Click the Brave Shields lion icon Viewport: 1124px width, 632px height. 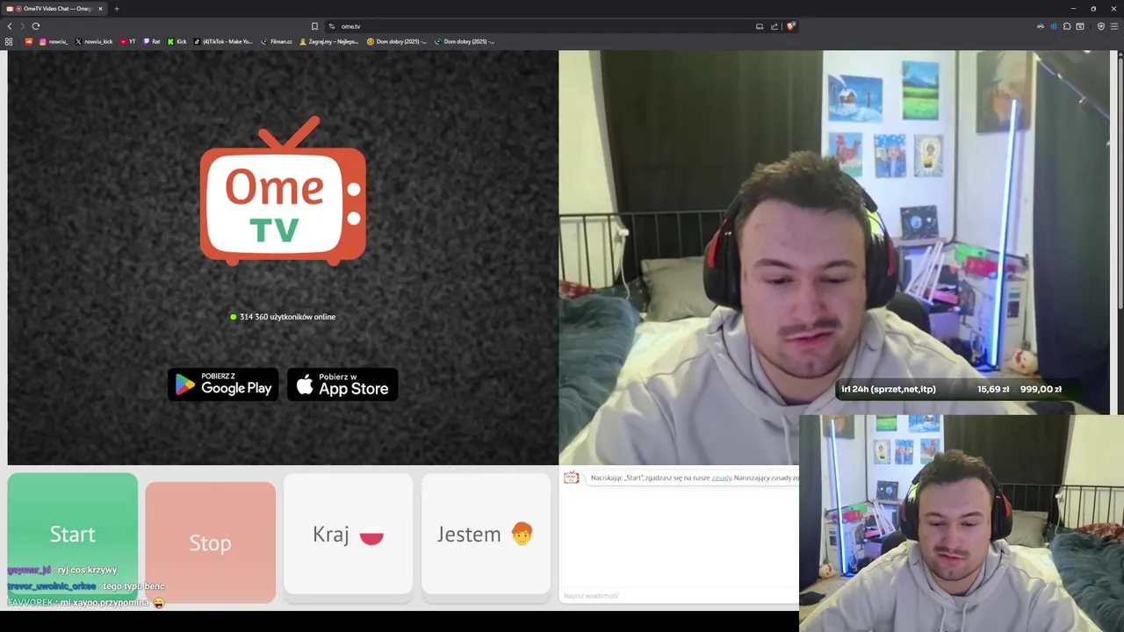click(790, 26)
